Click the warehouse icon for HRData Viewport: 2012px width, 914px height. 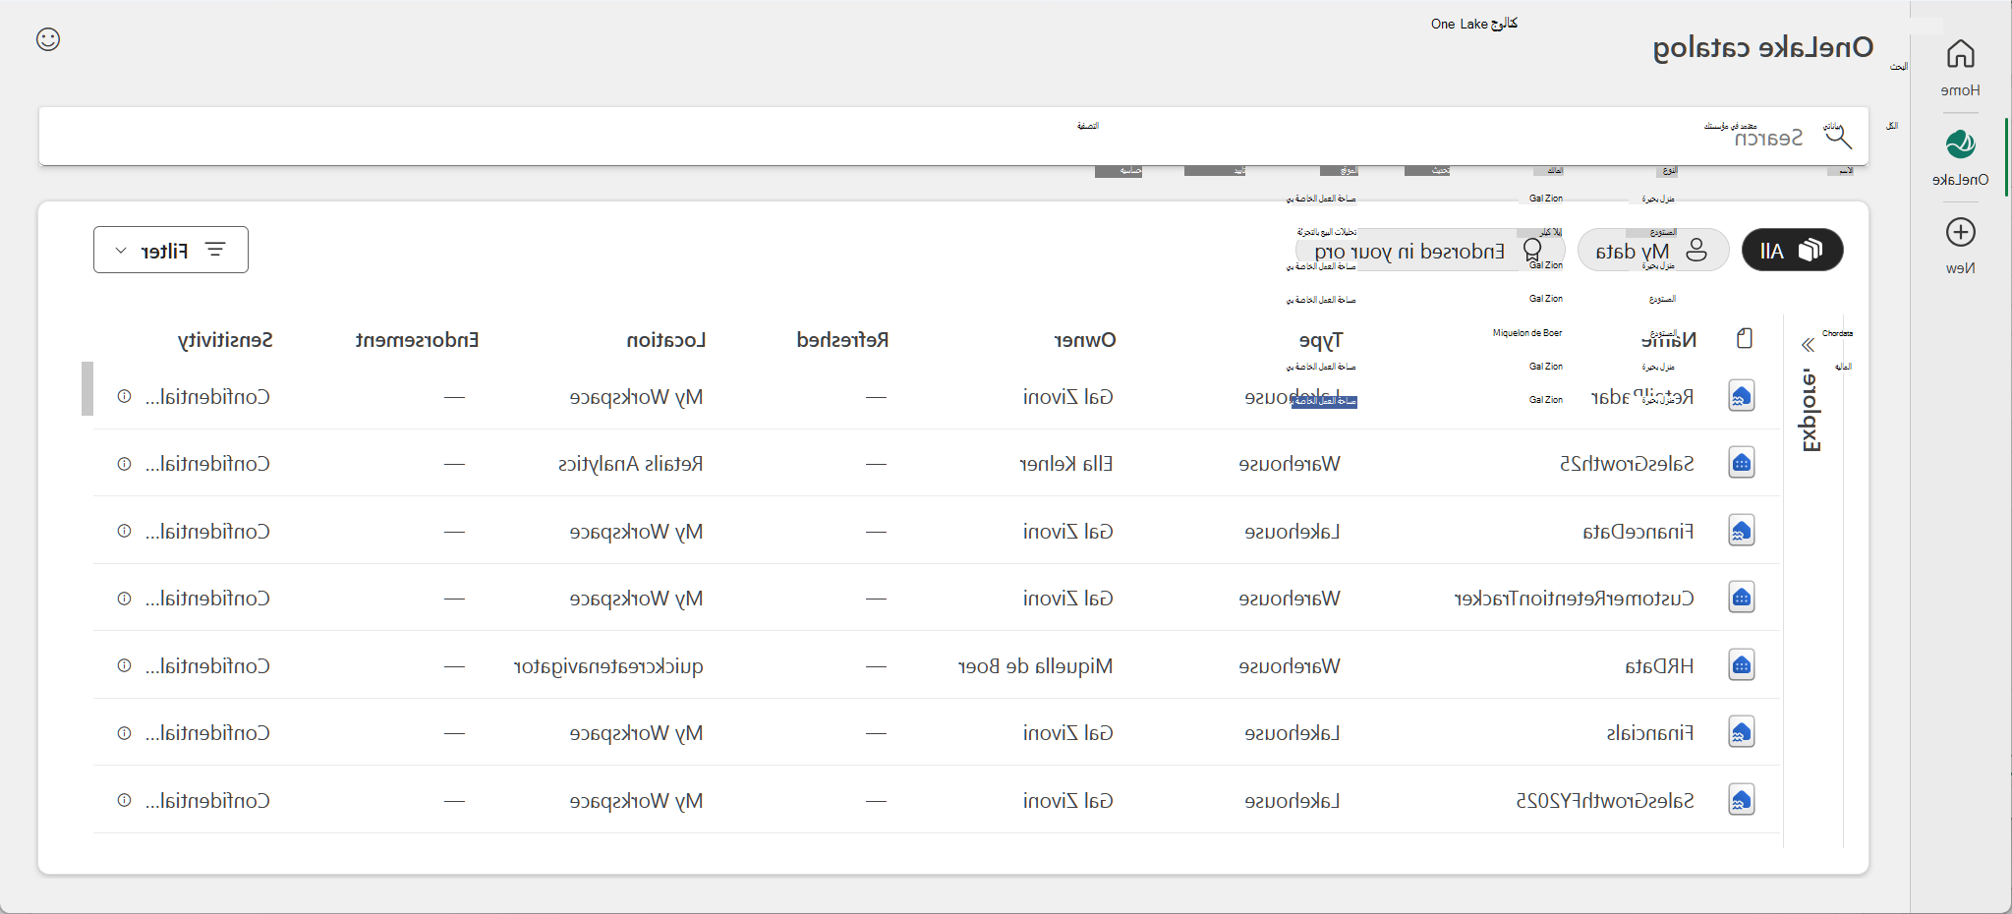(x=1742, y=665)
